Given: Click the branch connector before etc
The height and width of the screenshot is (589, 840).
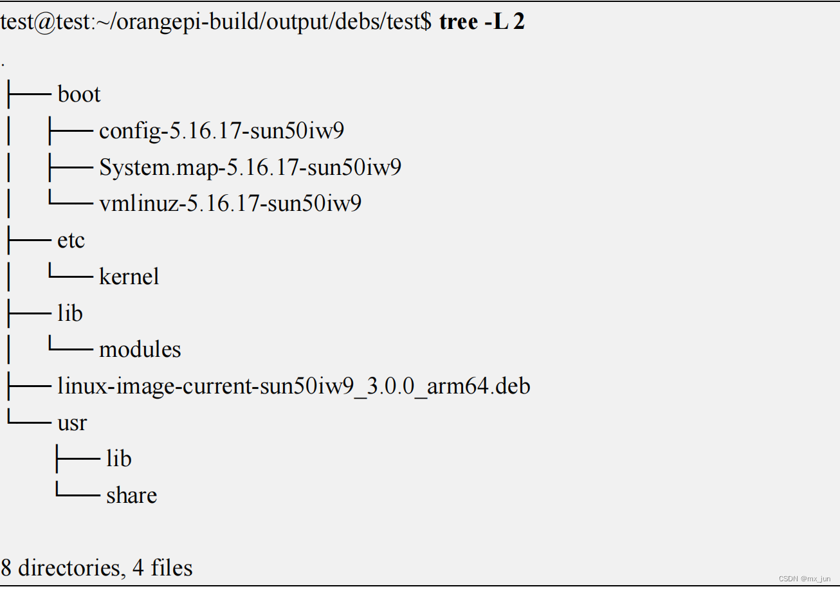Looking at the screenshot, I should tap(28, 240).
